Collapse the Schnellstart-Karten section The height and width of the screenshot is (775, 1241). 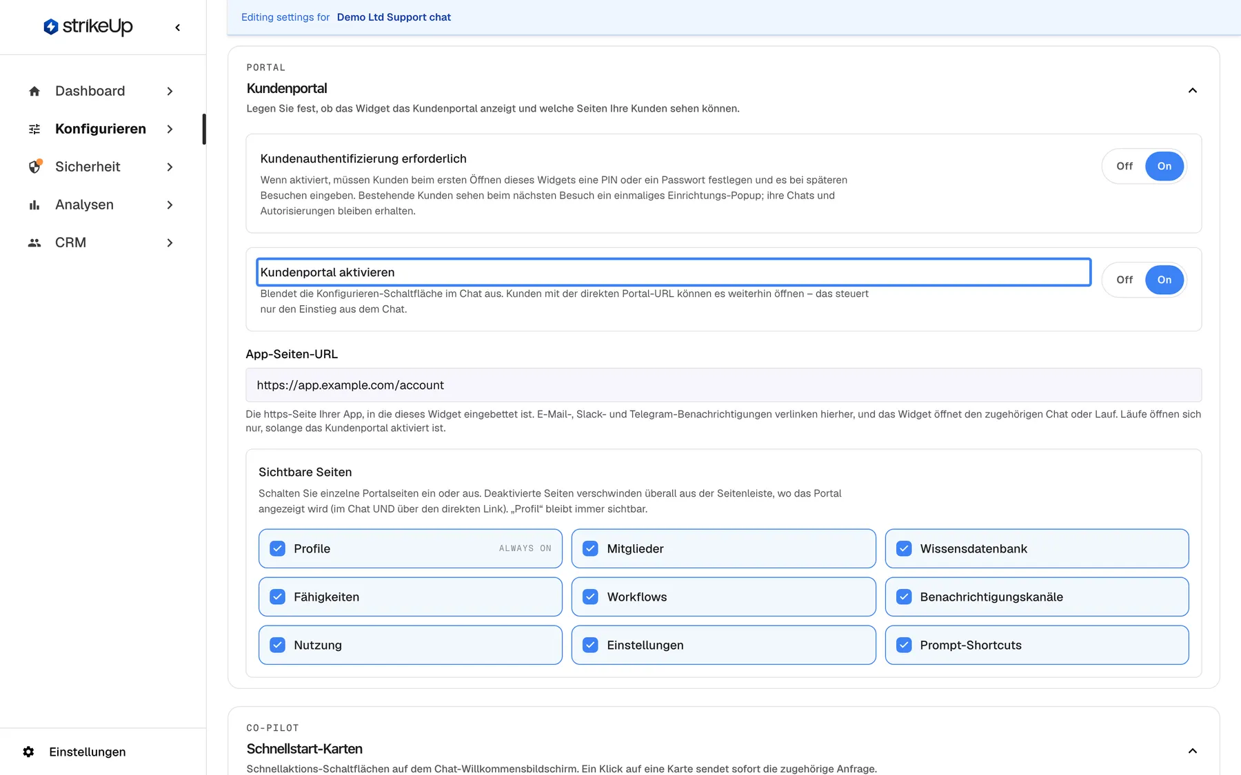1192,751
